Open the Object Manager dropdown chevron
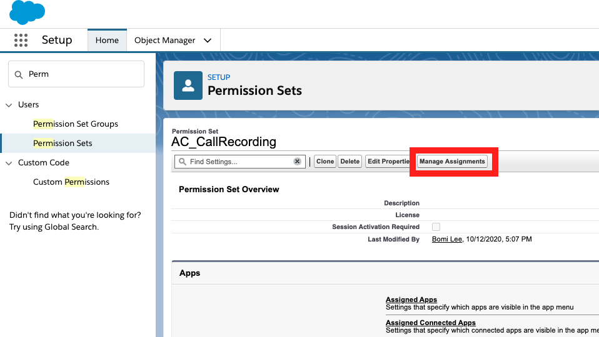This screenshot has width=599, height=337. click(x=208, y=41)
